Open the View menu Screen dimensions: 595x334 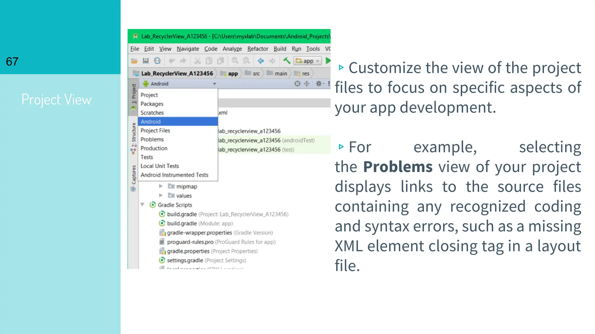coord(165,49)
